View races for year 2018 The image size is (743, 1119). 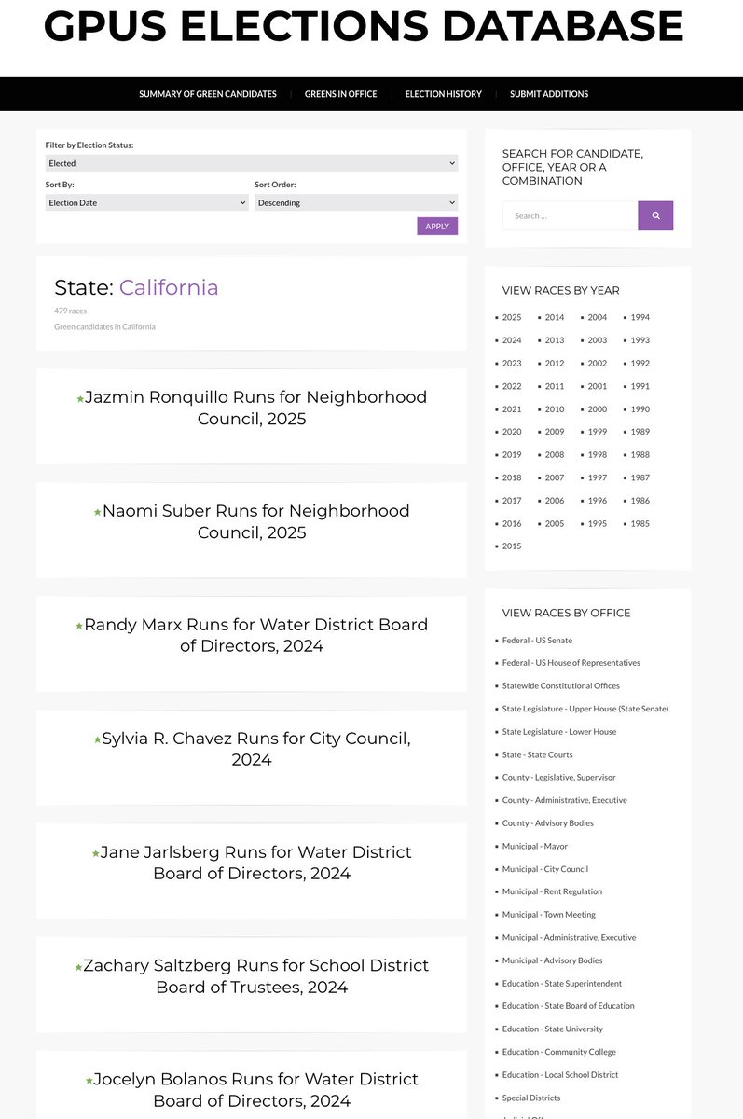coord(512,477)
